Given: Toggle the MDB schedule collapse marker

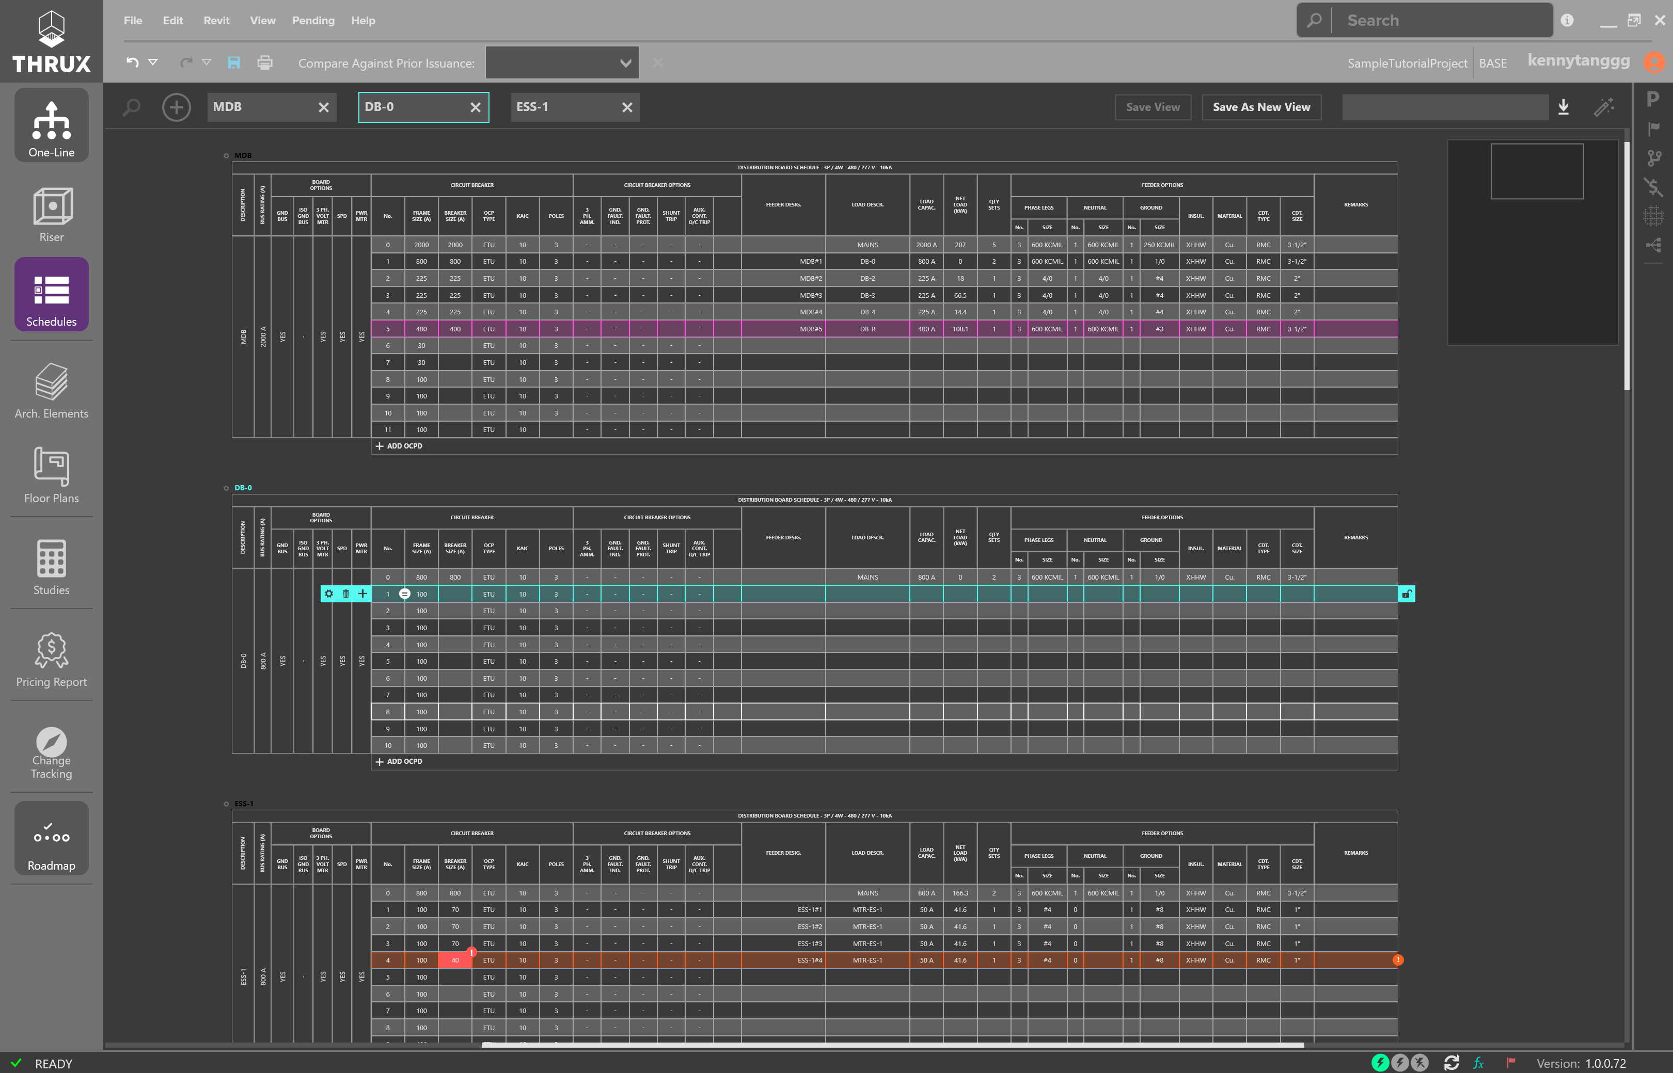Looking at the screenshot, I should [226, 155].
